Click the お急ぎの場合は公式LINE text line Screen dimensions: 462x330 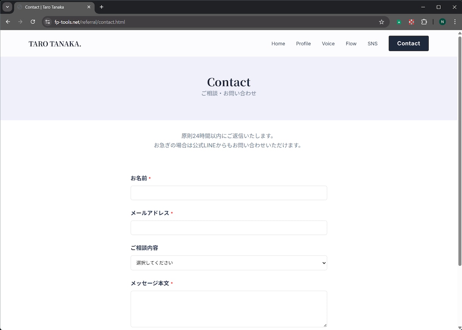pos(228,145)
